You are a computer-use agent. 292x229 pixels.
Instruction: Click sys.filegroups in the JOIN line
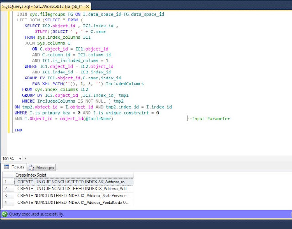click(x=47, y=14)
